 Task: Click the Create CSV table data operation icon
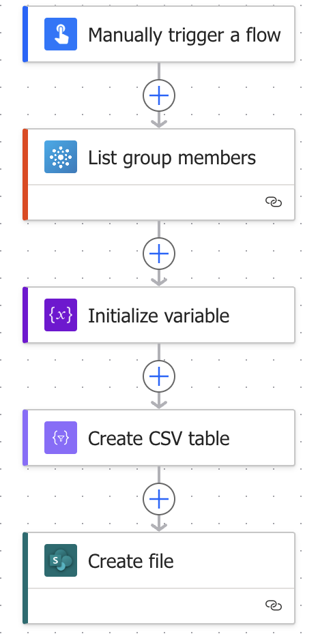[x=61, y=438]
